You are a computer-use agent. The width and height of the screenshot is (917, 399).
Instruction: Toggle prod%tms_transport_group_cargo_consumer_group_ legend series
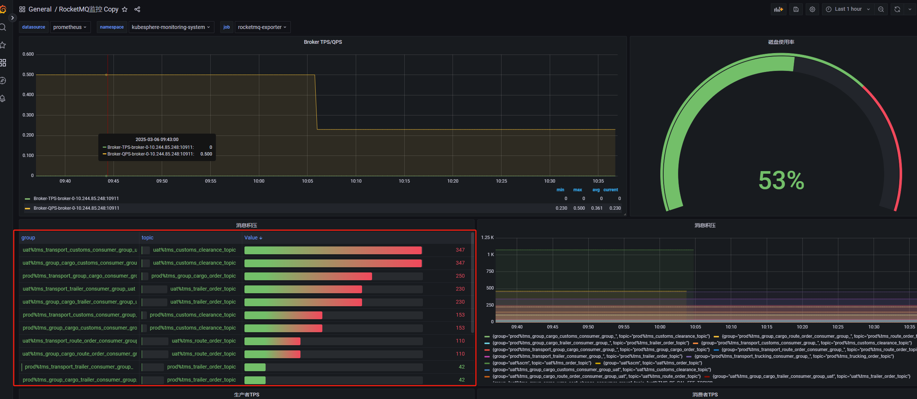point(601,350)
